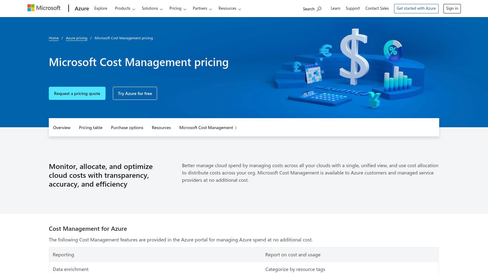Click Try Azure for free

pyautogui.click(x=135, y=93)
